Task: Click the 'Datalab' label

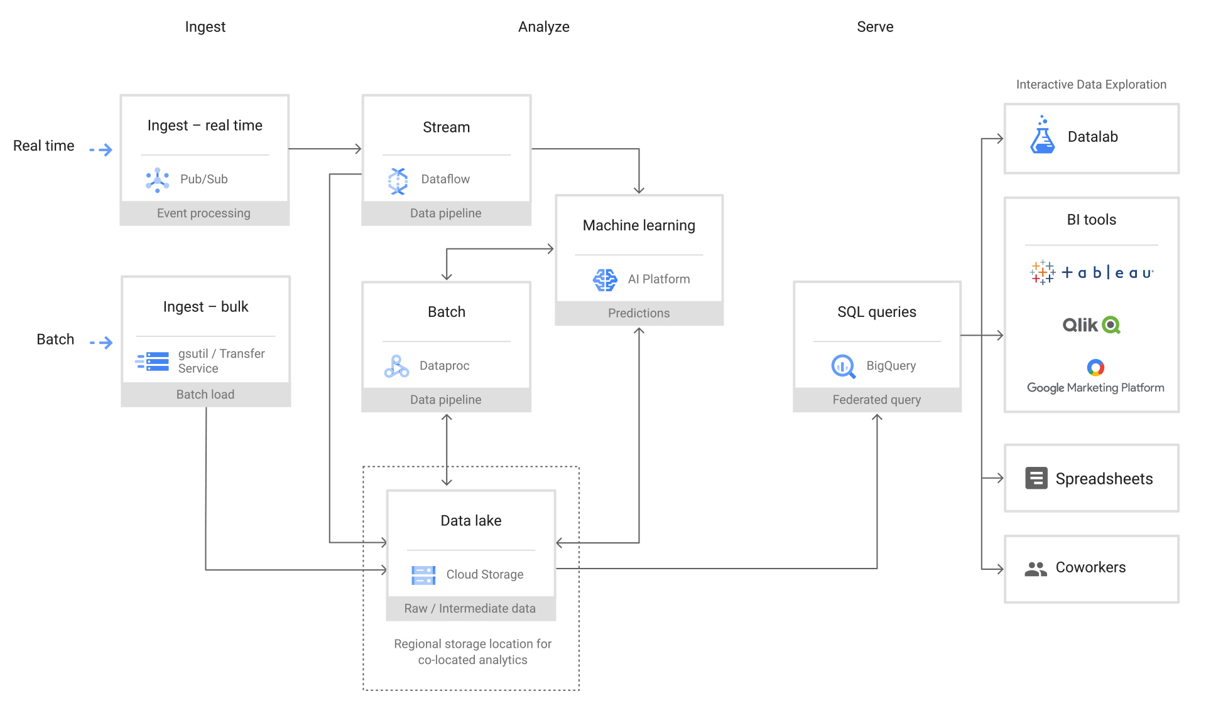Action: pyautogui.click(x=1093, y=137)
